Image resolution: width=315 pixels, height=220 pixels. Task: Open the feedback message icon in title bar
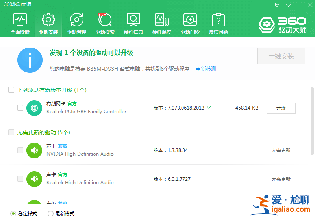pyautogui.click(x=278, y=5)
